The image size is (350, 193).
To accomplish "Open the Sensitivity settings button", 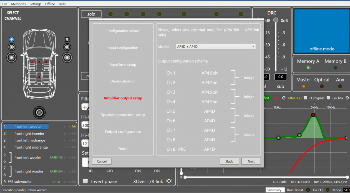I will [275, 190].
